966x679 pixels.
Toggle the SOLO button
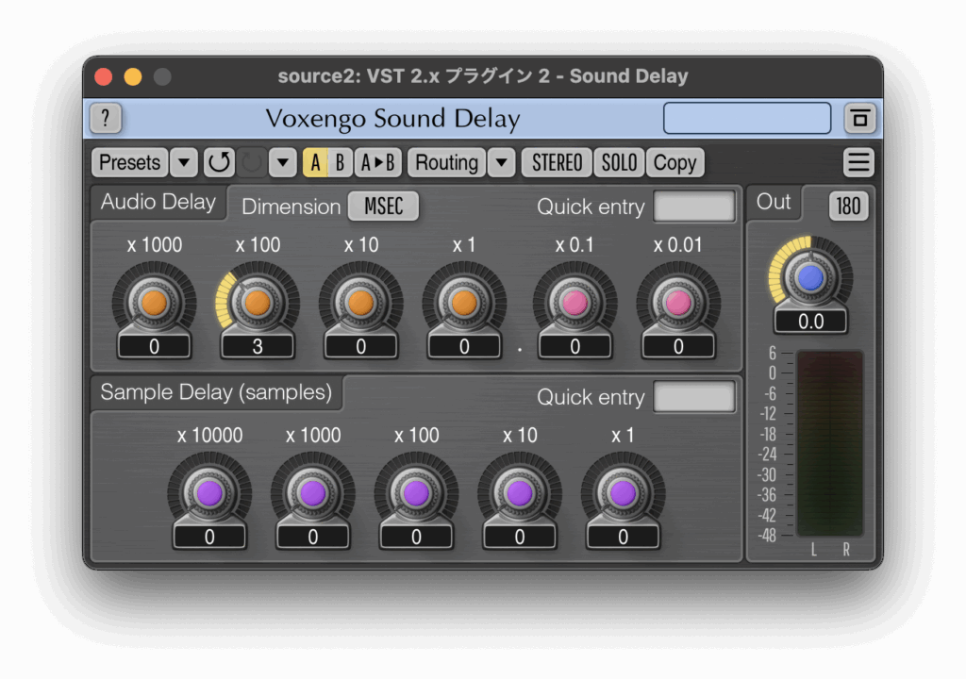click(619, 162)
